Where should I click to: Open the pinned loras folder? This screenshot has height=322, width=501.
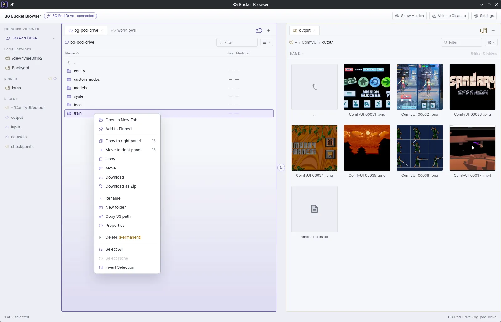click(16, 88)
